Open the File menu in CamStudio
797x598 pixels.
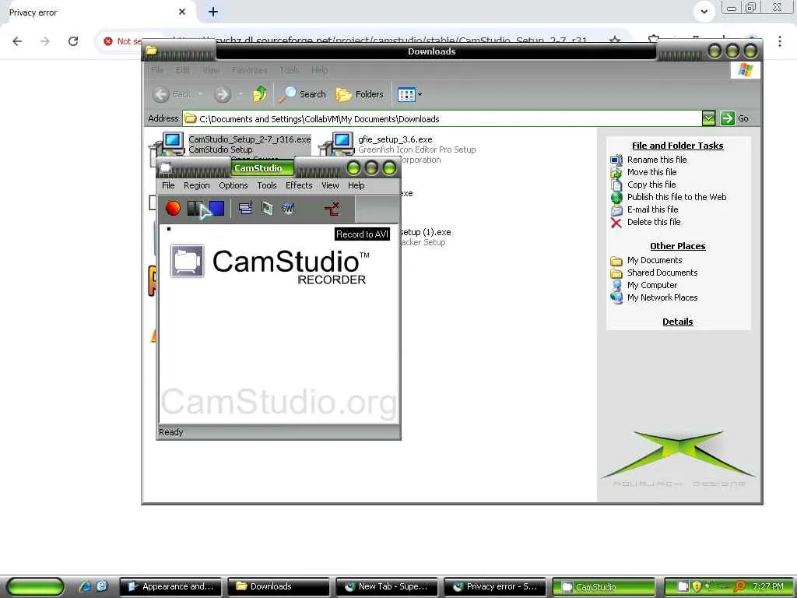click(x=168, y=185)
